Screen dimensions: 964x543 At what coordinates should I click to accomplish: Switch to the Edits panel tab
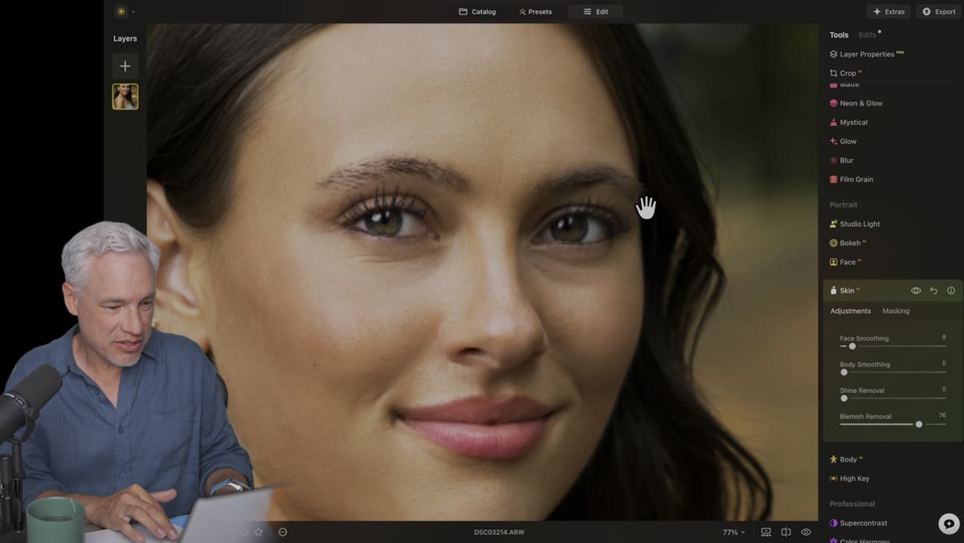coord(868,35)
